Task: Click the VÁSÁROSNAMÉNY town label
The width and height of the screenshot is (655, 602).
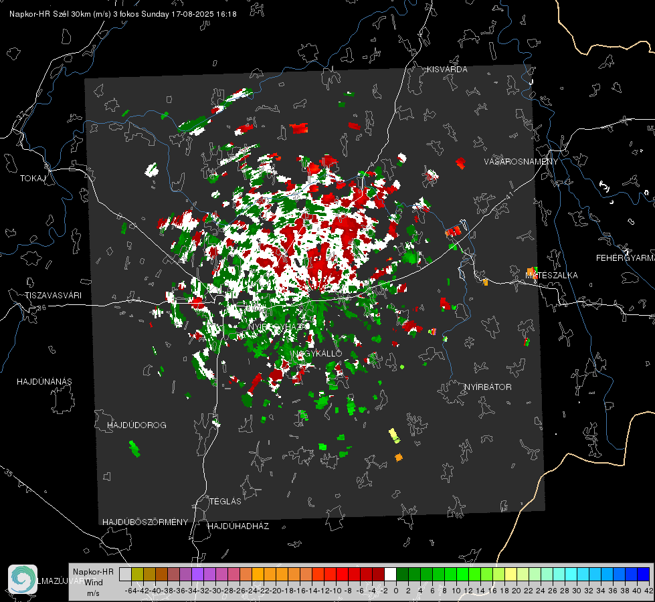Action: 521,162
